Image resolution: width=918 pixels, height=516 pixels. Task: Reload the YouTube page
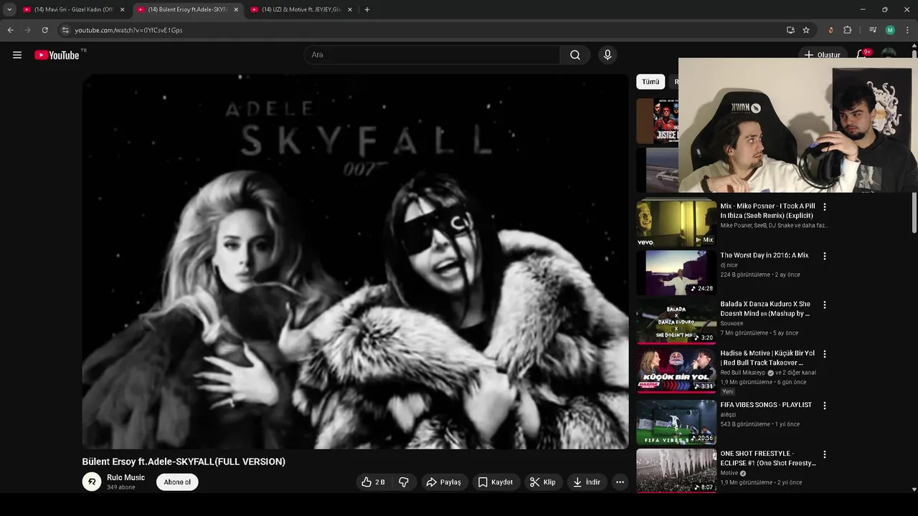[x=45, y=30]
